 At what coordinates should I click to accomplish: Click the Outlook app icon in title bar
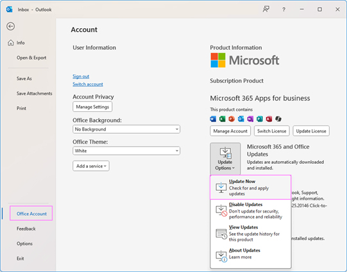(x=9, y=10)
